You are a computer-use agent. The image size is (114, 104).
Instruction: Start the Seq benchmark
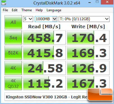[13, 37]
